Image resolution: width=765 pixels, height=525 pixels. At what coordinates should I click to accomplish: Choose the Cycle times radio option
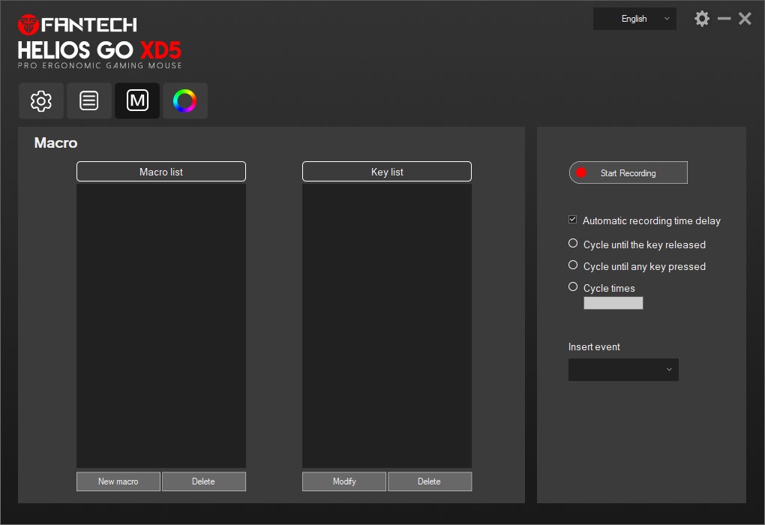573,287
